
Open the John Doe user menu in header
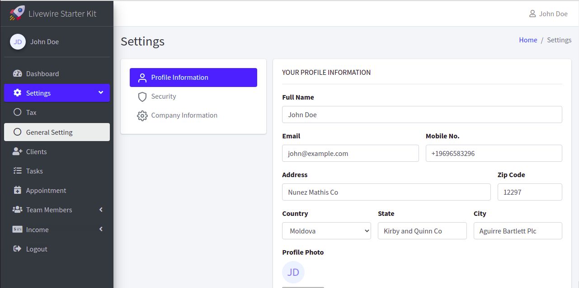pos(548,14)
